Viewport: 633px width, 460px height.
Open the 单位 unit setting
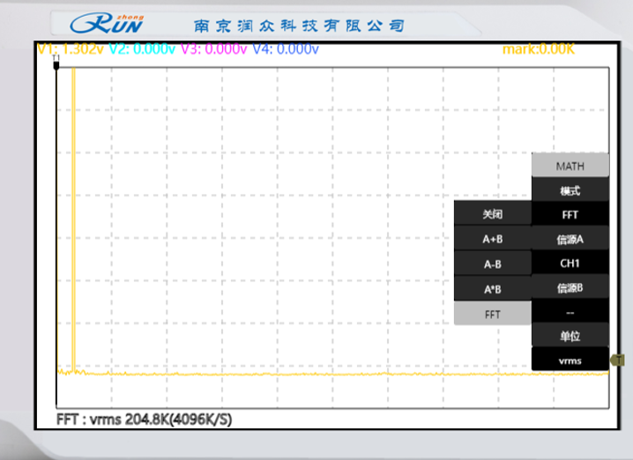[570, 336]
